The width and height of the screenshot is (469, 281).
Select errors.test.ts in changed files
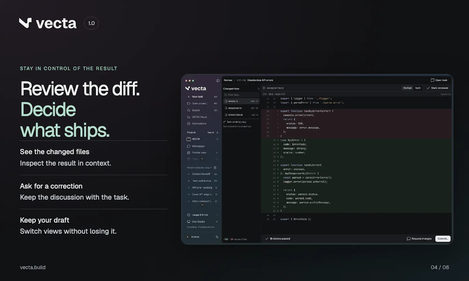tap(241, 115)
